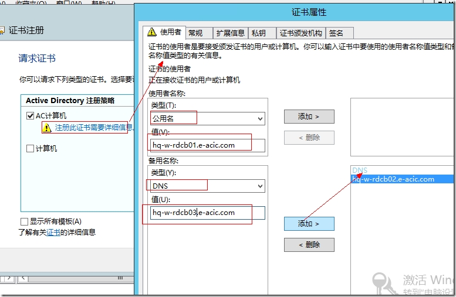
Task: Click warning icon on 使用者 tab
Action: [152, 32]
